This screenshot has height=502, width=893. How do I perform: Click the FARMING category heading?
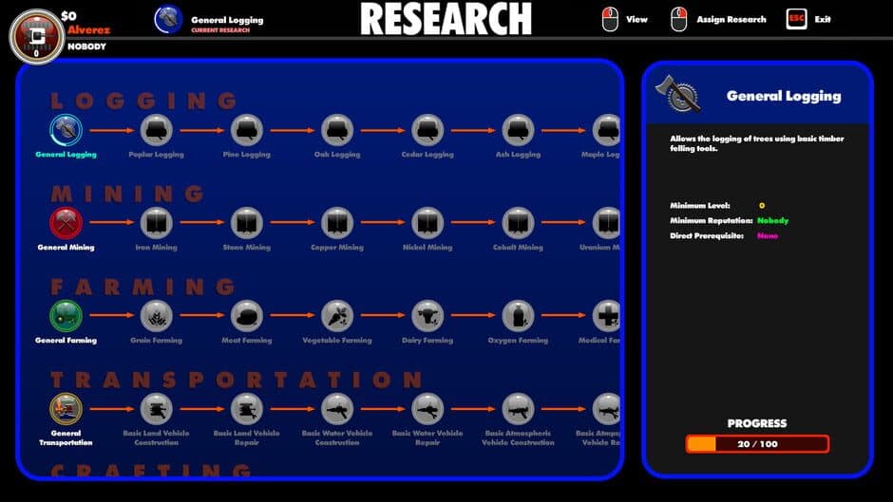tap(142, 287)
